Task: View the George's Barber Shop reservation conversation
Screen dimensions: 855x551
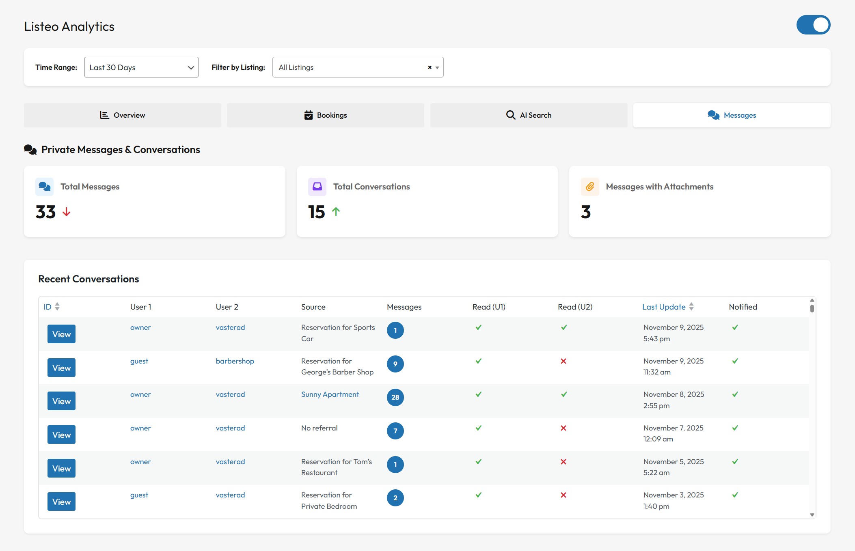Action: 61,368
